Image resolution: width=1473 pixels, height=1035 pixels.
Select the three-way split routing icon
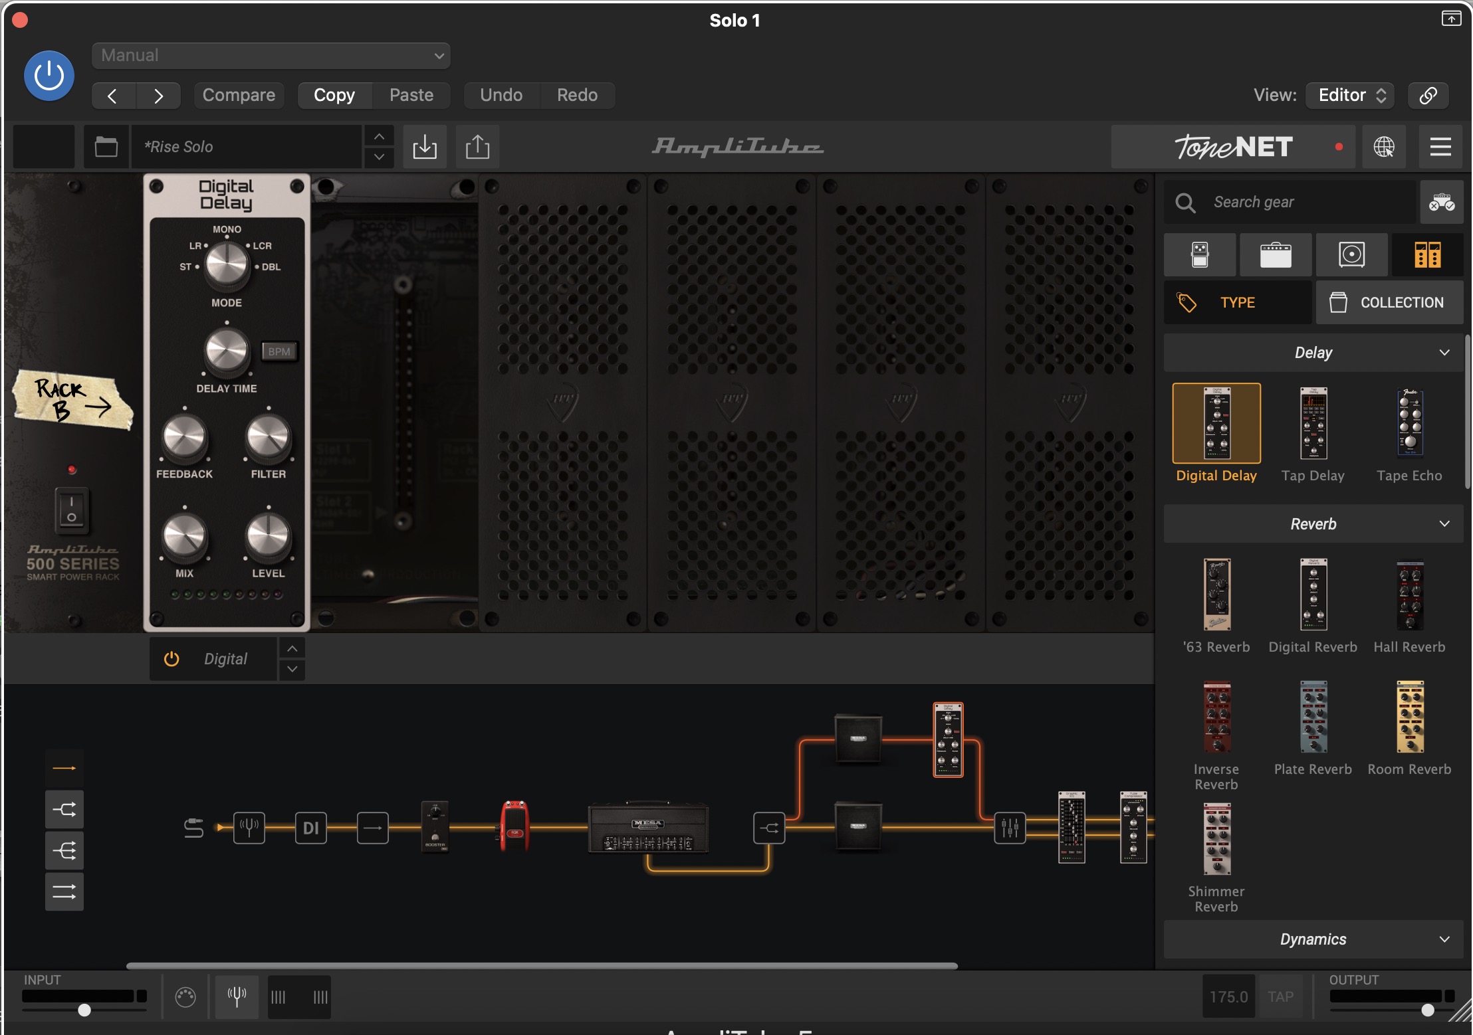pos(64,851)
